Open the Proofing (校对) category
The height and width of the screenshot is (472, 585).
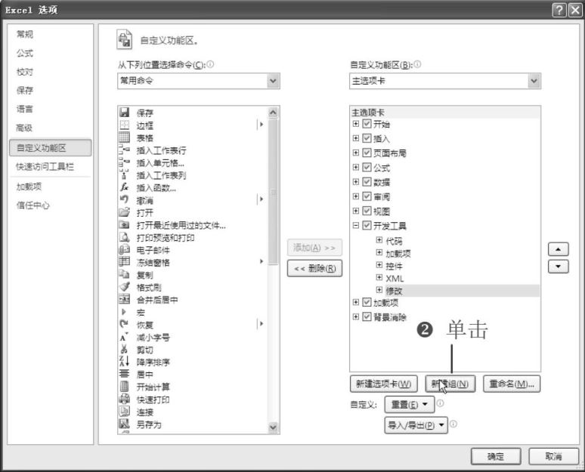tap(25, 72)
